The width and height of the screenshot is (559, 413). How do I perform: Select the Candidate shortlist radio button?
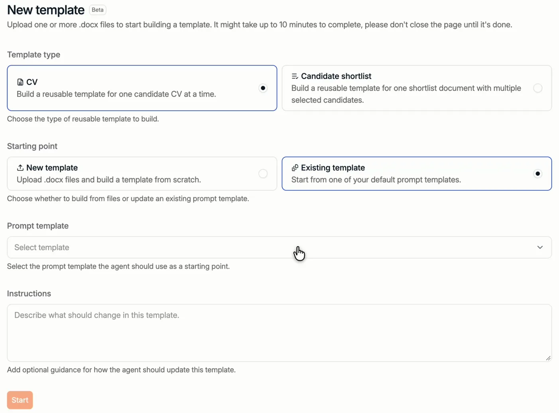(x=537, y=88)
